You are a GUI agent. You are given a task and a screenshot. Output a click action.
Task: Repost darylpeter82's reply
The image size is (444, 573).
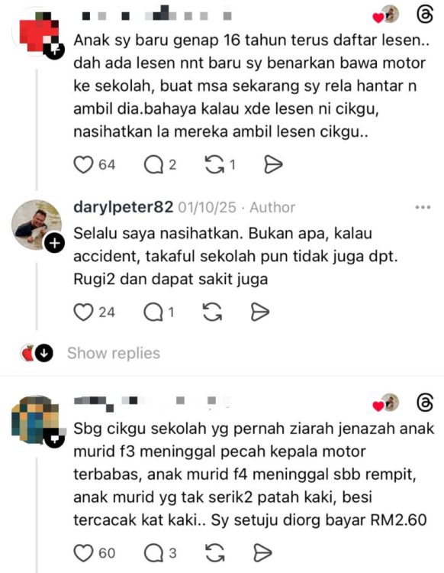(x=212, y=312)
